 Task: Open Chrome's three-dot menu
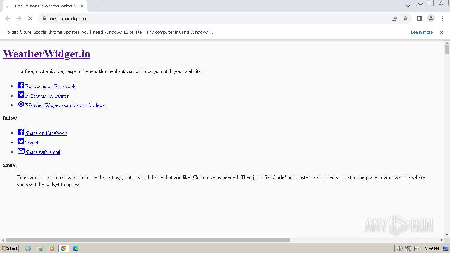coord(442,18)
